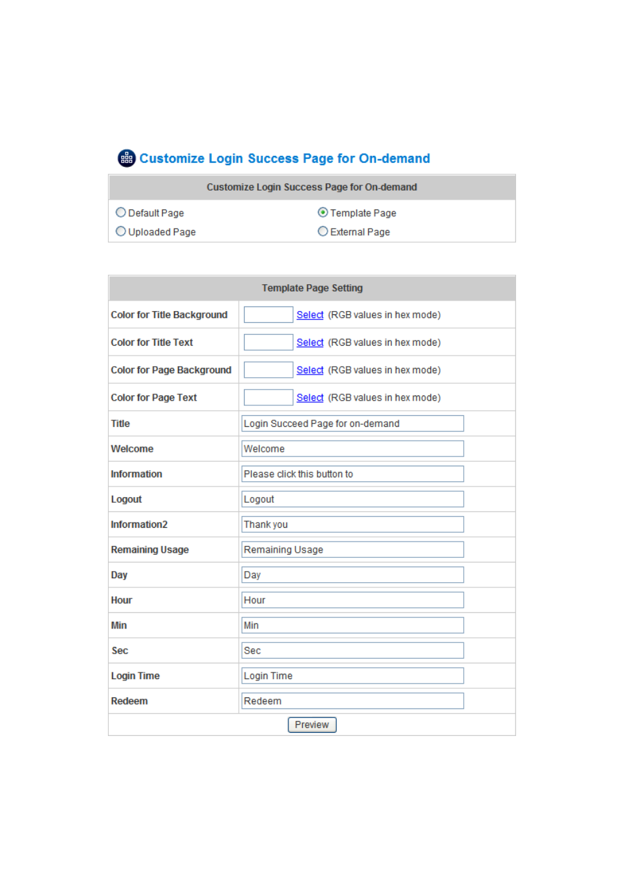Click the Information2 row label

(139, 525)
